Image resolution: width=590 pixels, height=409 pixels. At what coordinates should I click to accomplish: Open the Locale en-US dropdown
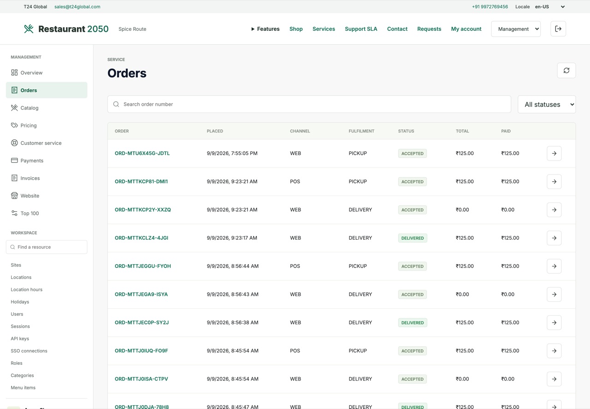click(550, 7)
